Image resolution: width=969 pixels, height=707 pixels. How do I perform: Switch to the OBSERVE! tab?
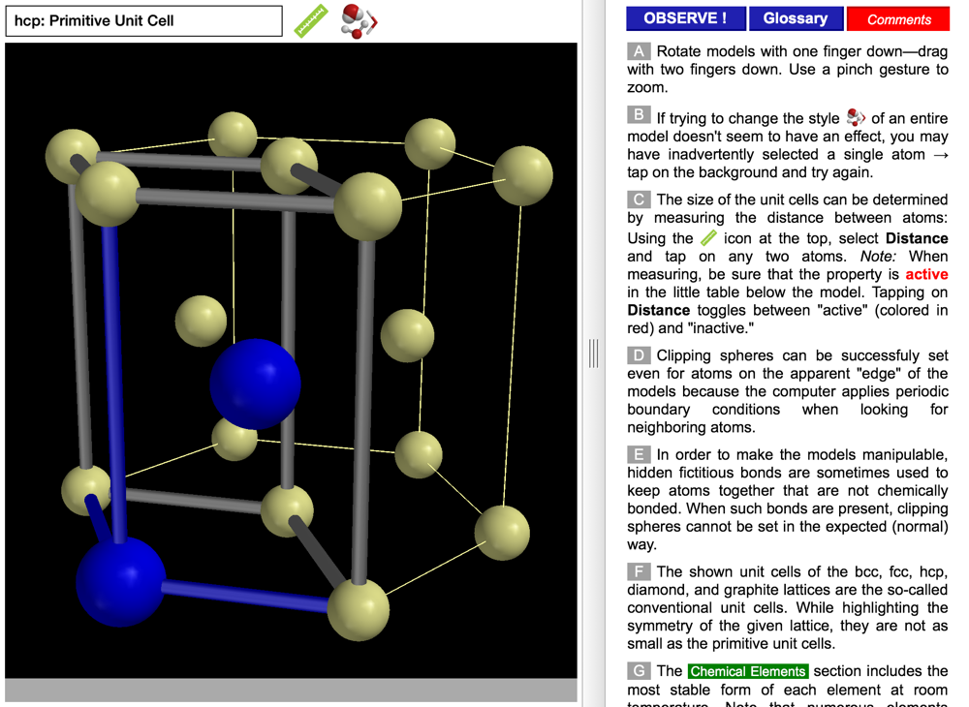click(x=685, y=18)
